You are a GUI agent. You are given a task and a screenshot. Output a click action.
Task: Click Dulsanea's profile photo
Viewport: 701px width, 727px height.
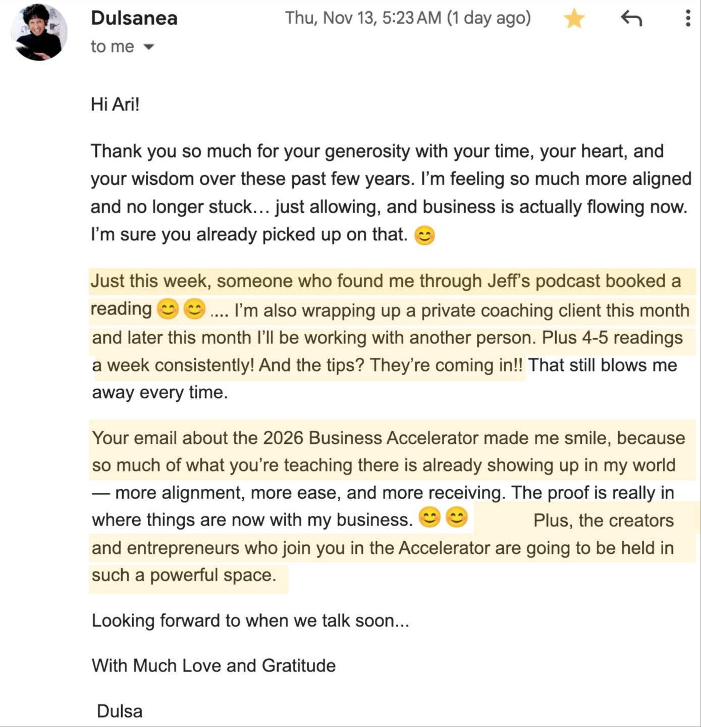(x=39, y=32)
